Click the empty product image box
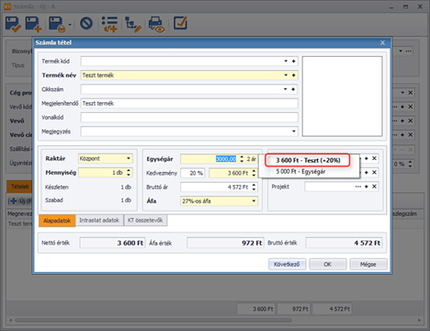 tap(342, 97)
